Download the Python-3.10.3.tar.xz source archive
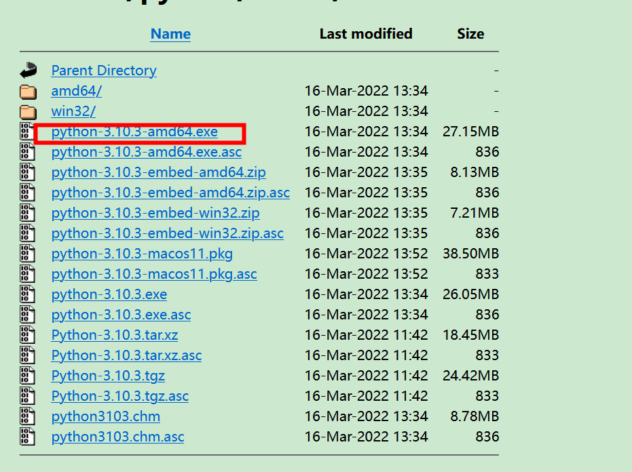This screenshot has height=472, width=632. [x=115, y=335]
